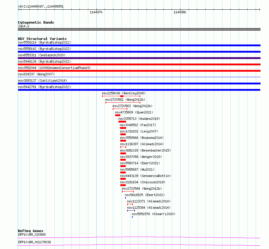Open esv3592044 (1000GenomesConsortiumPhase3) label

pos(54,68)
